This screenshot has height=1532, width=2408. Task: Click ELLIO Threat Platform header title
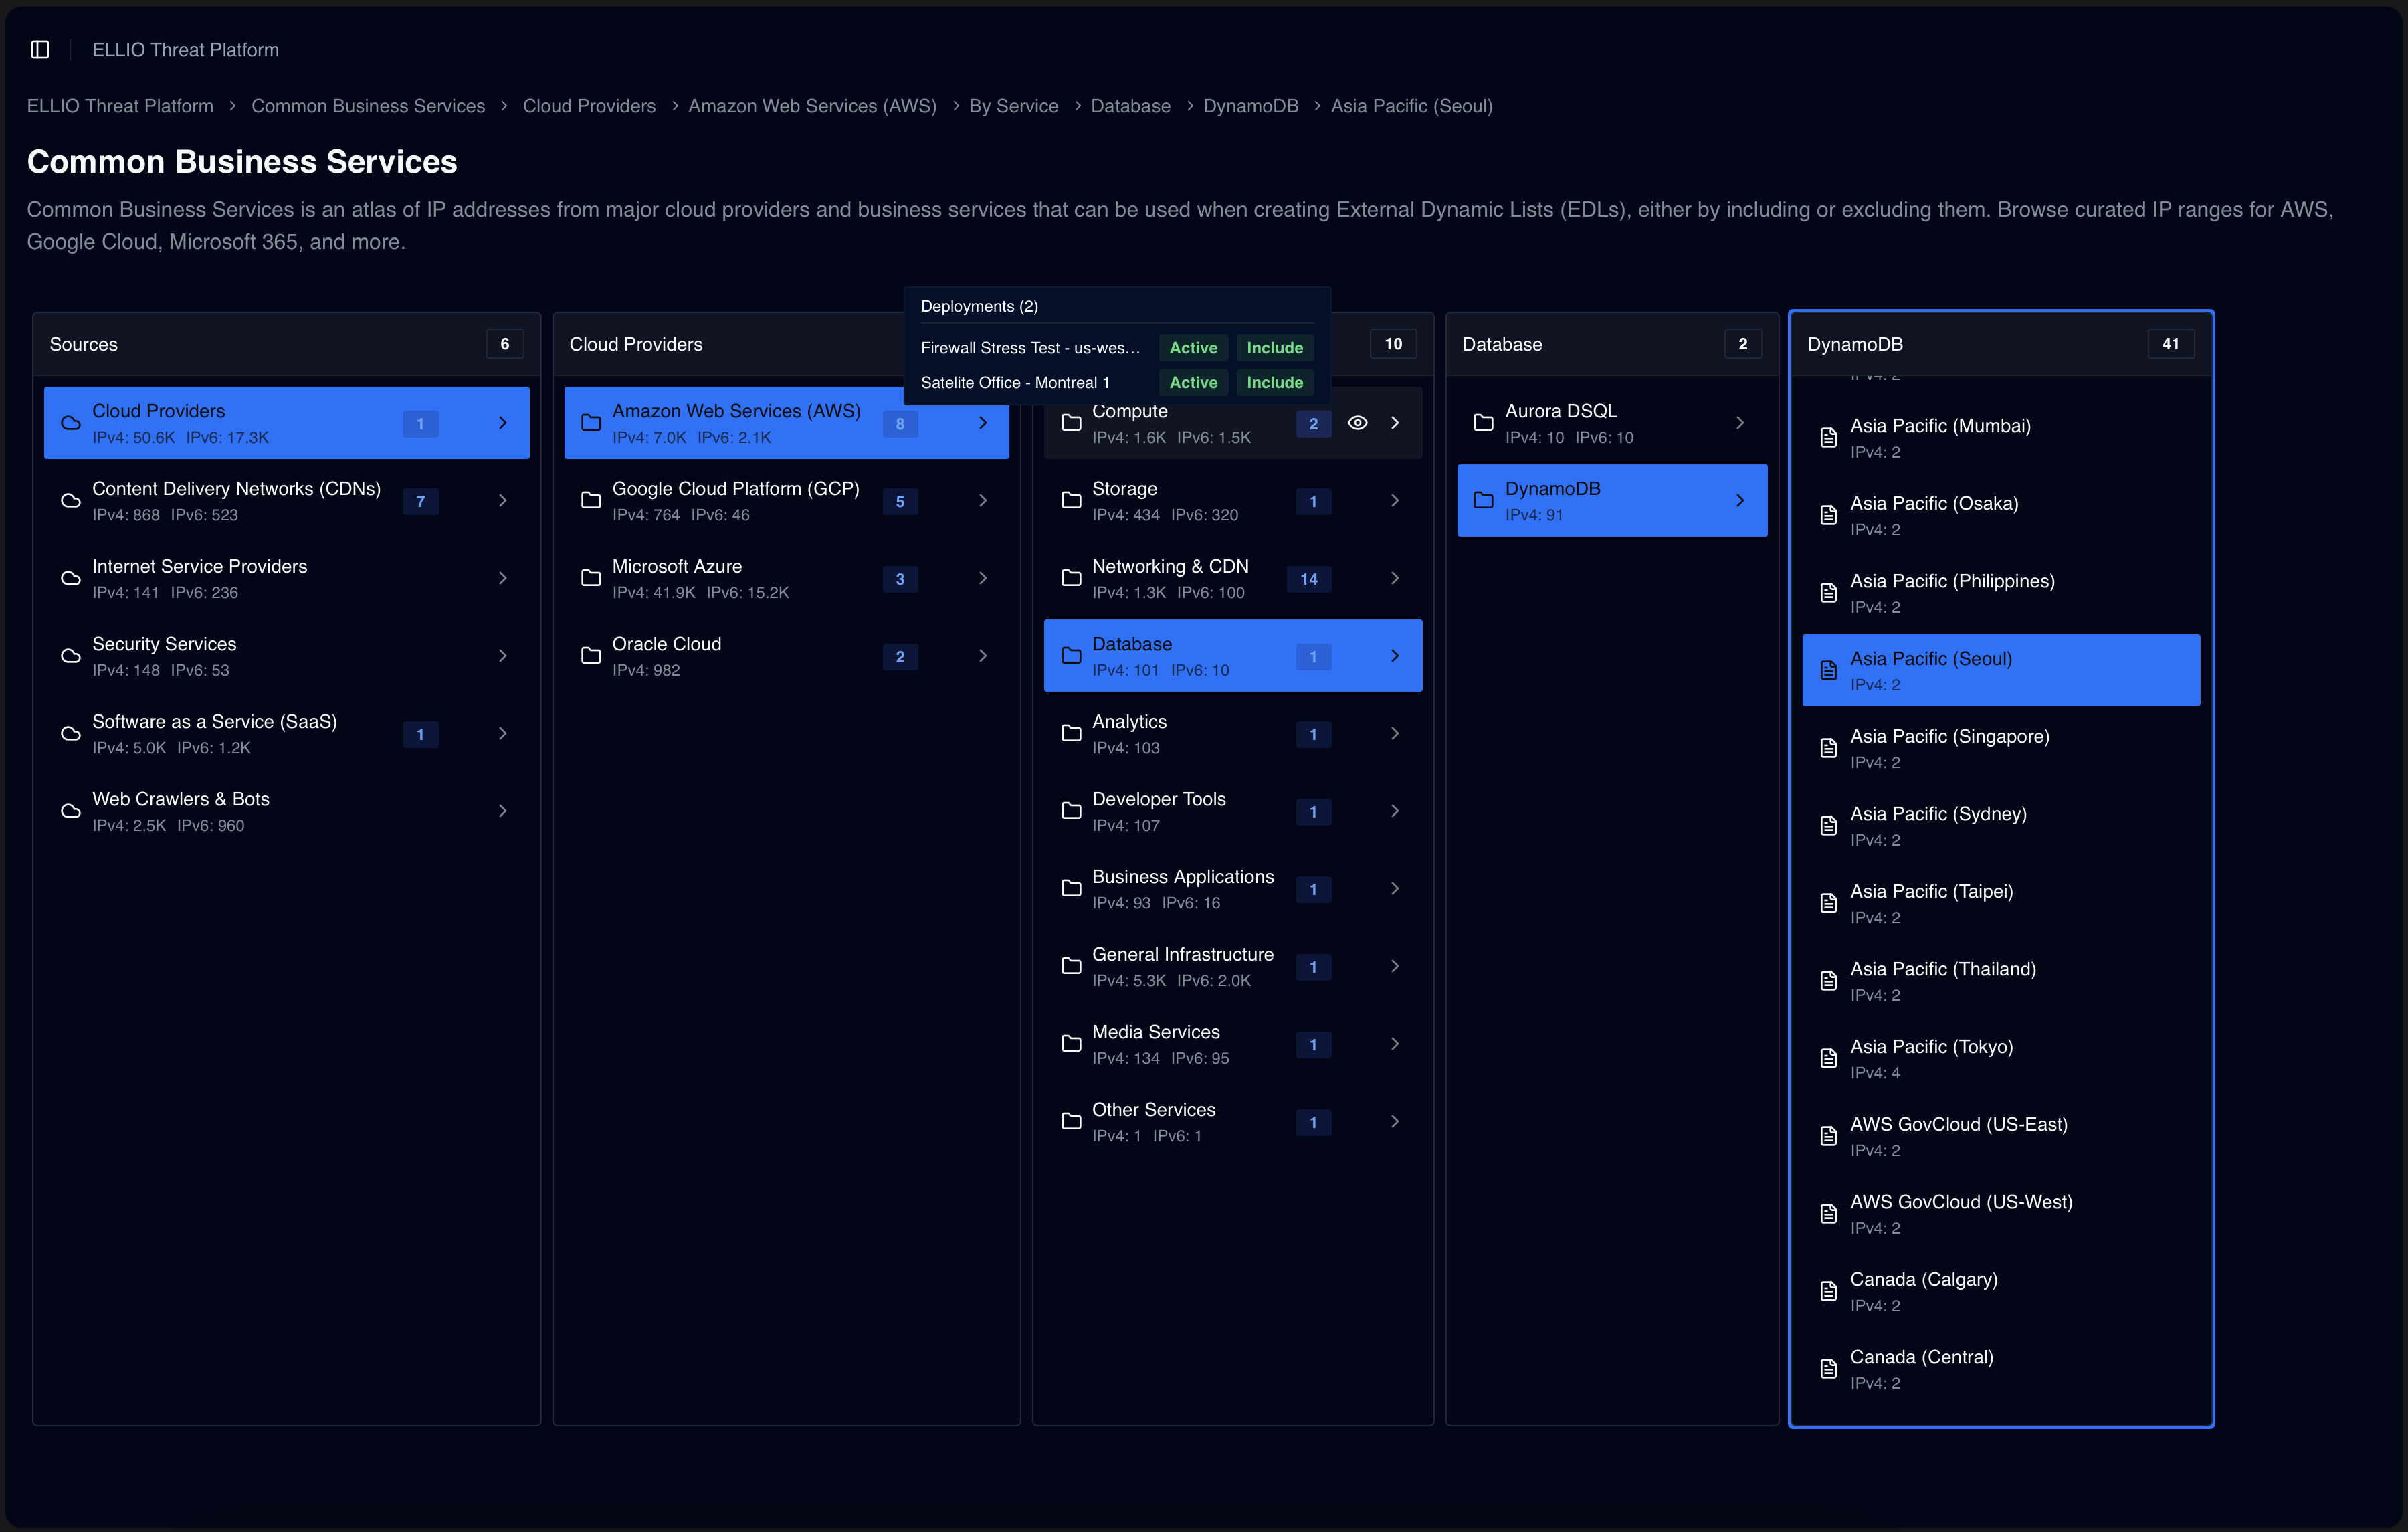[x=185, y=50]
